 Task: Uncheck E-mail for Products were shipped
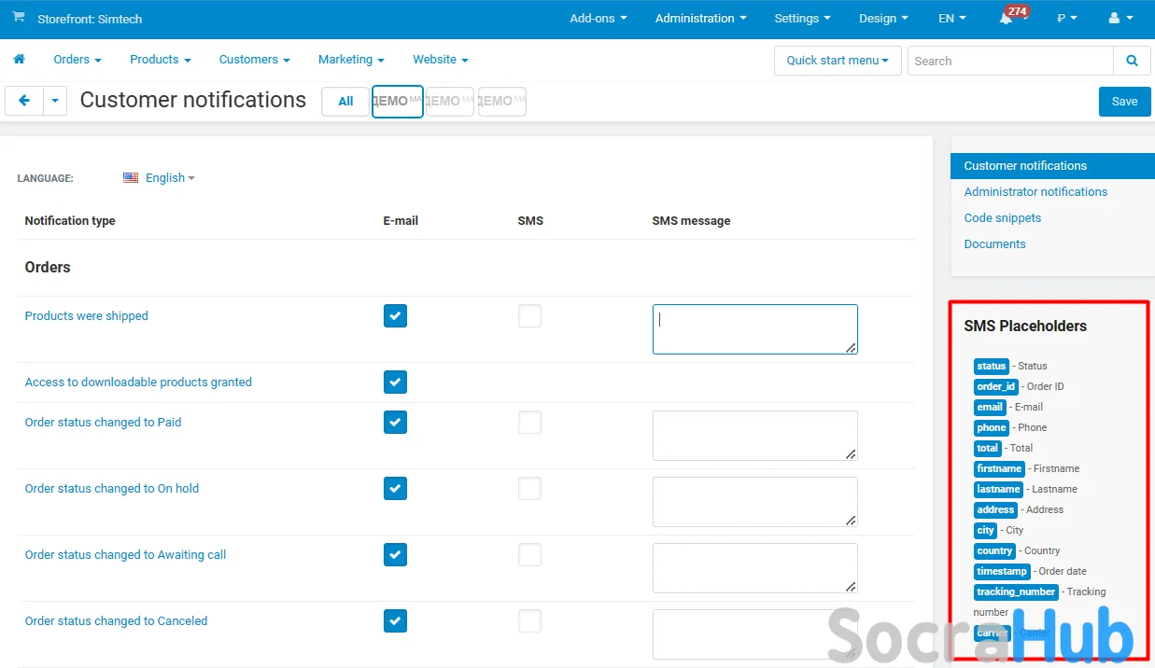click(x=395, y=316)
